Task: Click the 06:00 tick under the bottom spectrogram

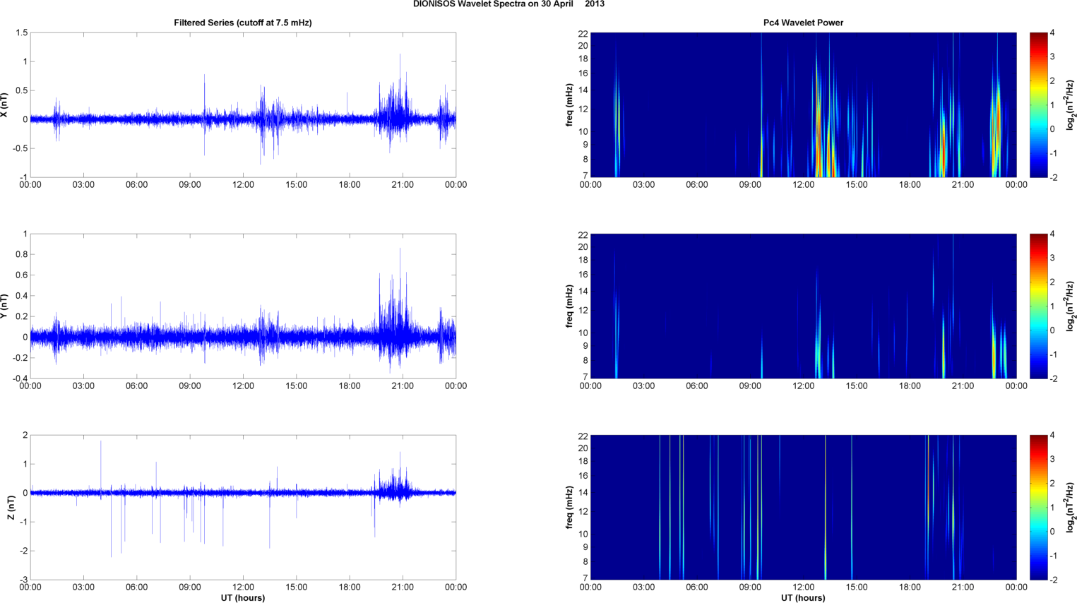Action: [697, 587]
